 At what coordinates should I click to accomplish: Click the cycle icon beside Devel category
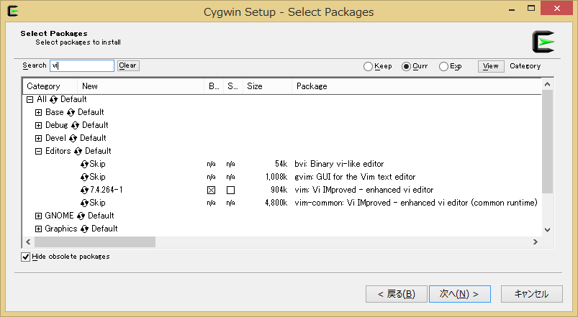coord(73,139)
